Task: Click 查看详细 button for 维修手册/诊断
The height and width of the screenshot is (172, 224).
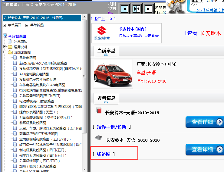Action: (x=205, y=122)
